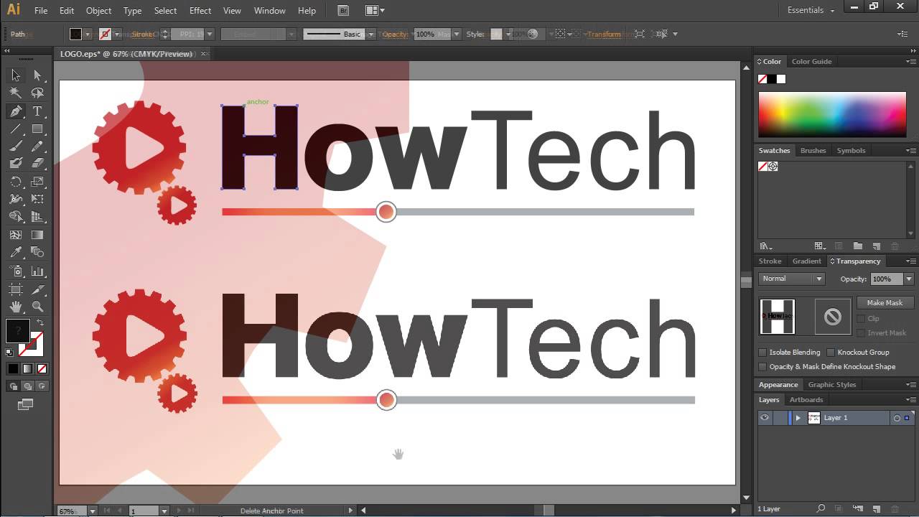Click the Opacity link in control bar

pyautogui.click(x=395, y=34)
